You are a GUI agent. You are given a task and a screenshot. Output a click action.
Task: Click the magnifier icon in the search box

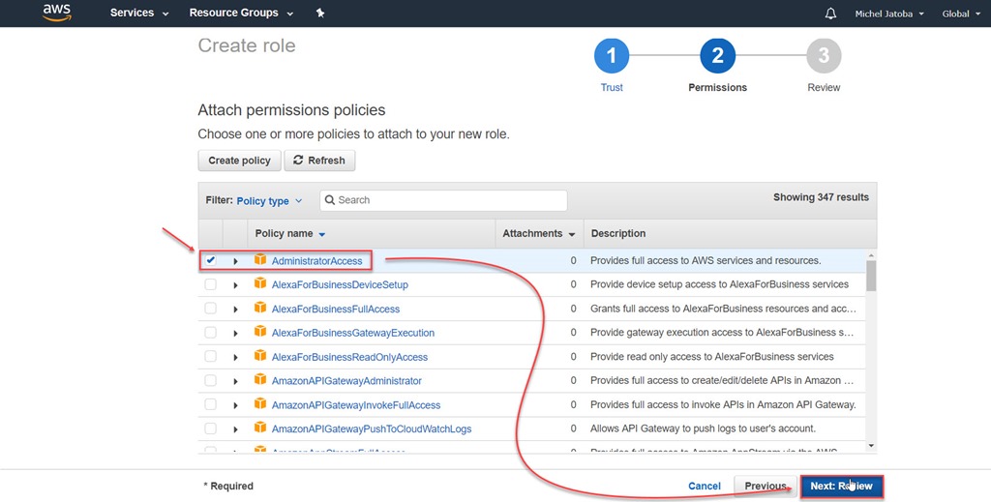pos(329,200)
